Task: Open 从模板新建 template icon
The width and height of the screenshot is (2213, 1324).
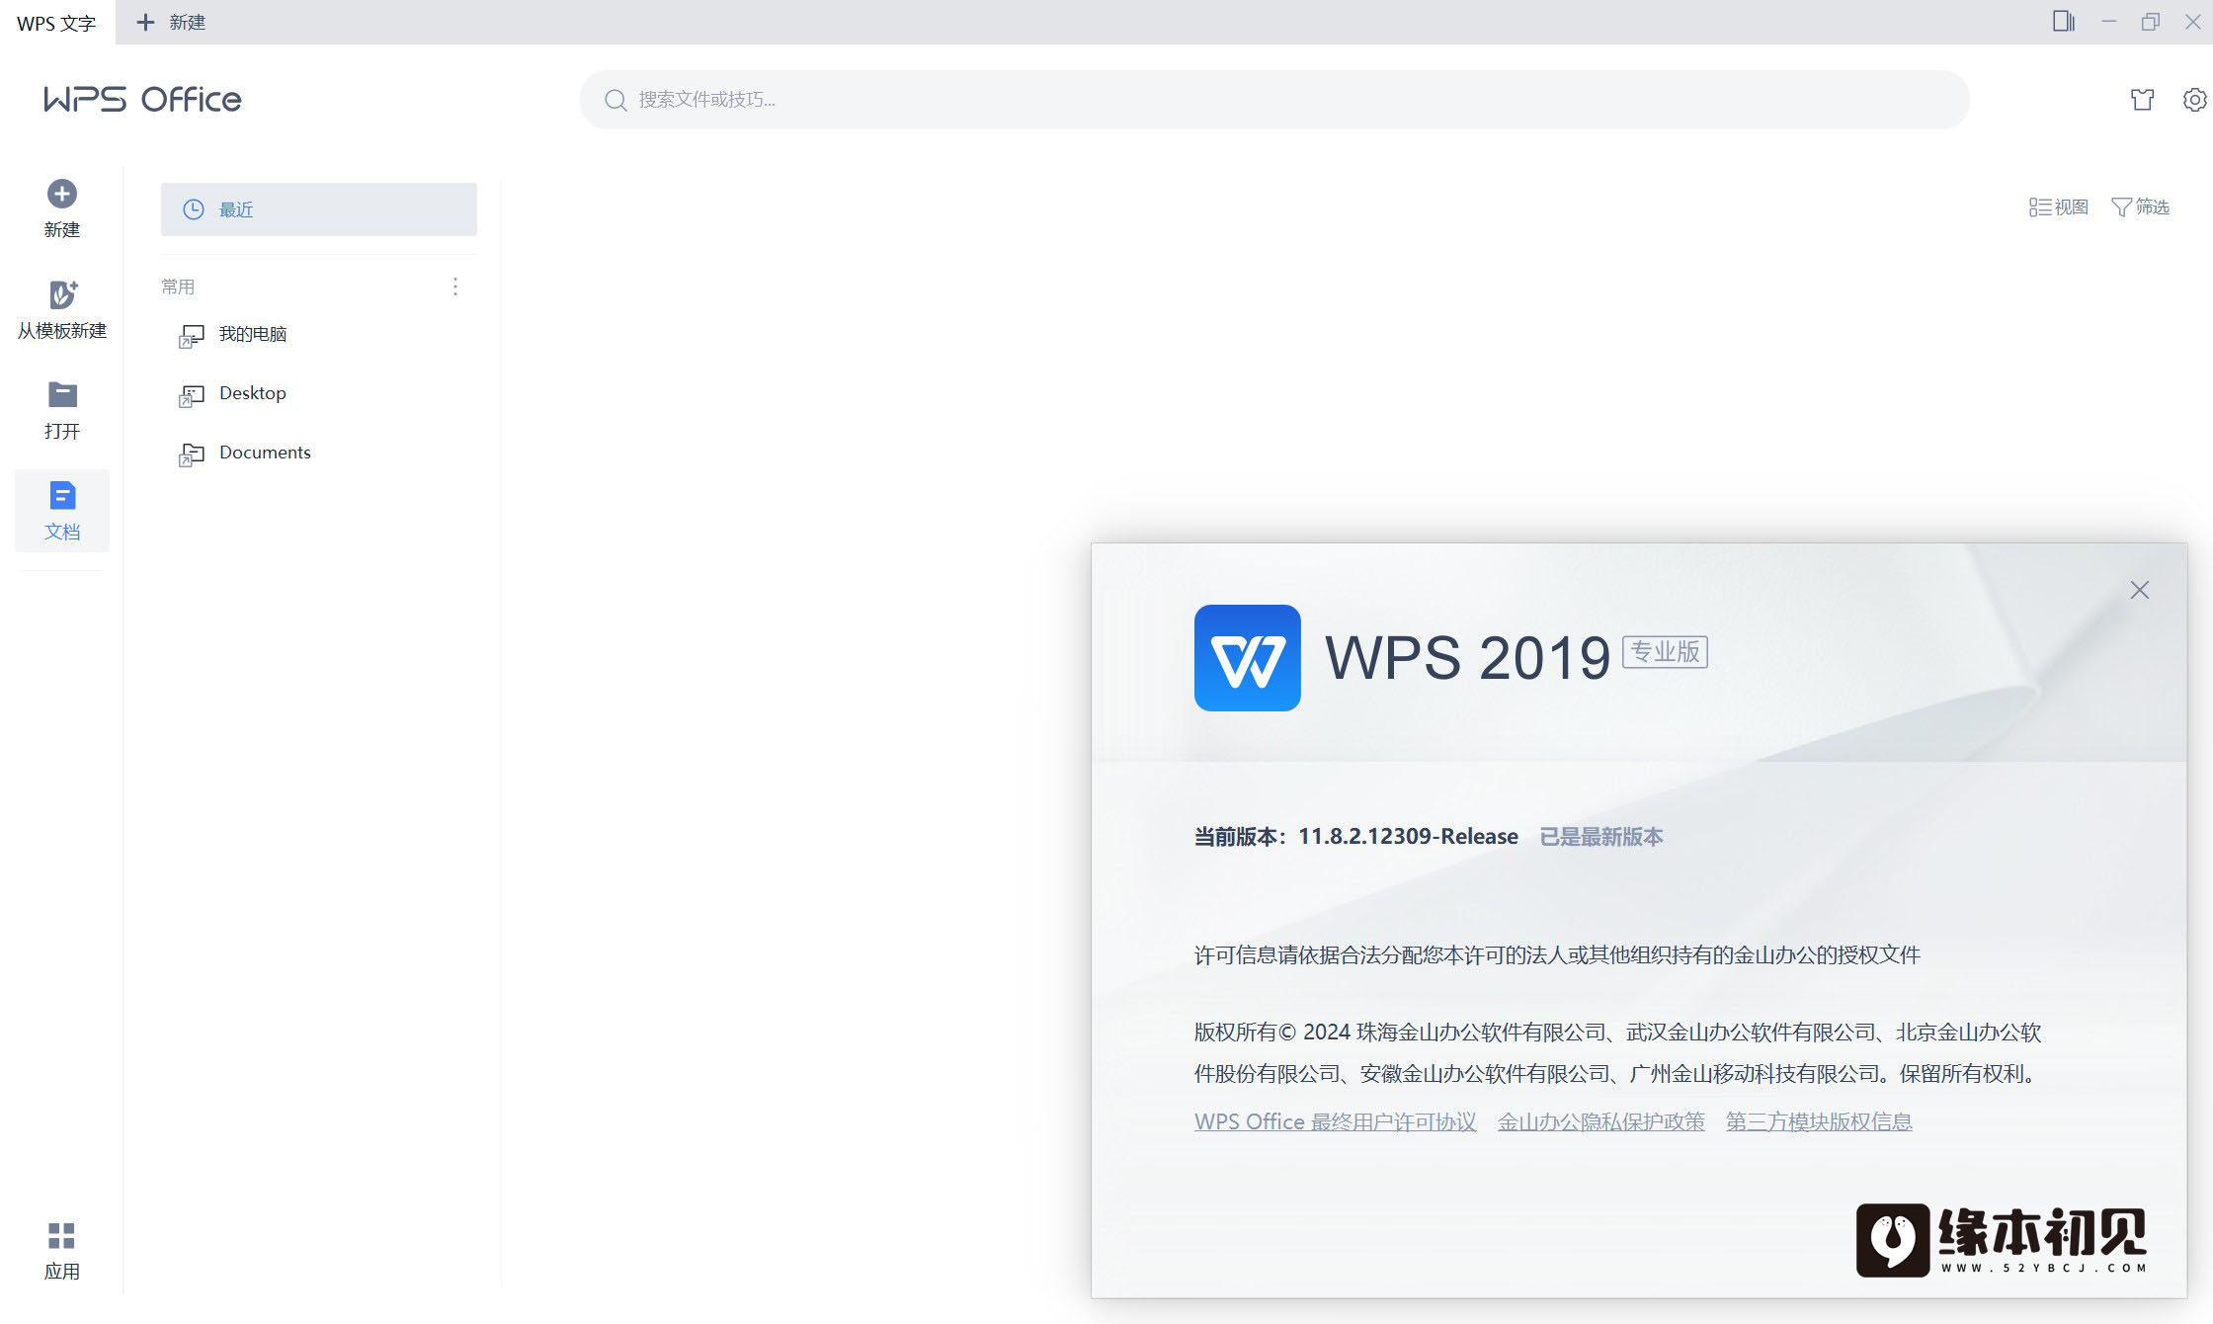Action: point(61,294)
